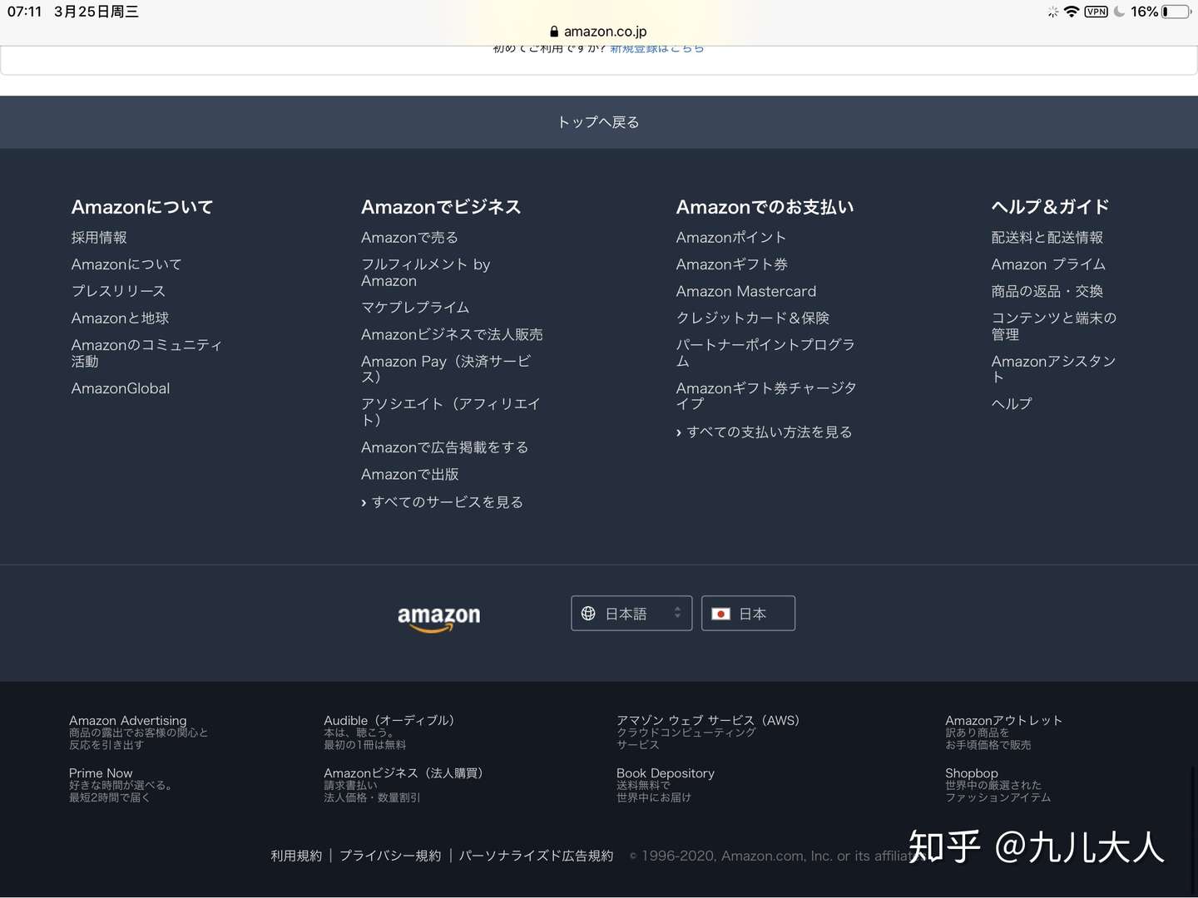Image resolution: width=1198 pixels, height=898 pixels.
Task: Open Amazonギフト券 link
Action: [732, 264]
